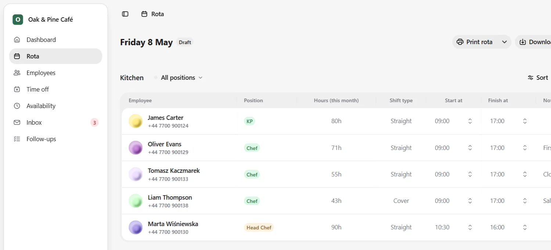Image resolution: width=551 pixels, height=250 pixels.
Task: Click Tomasz Kaczmarek's avatar
Action: 136,174
